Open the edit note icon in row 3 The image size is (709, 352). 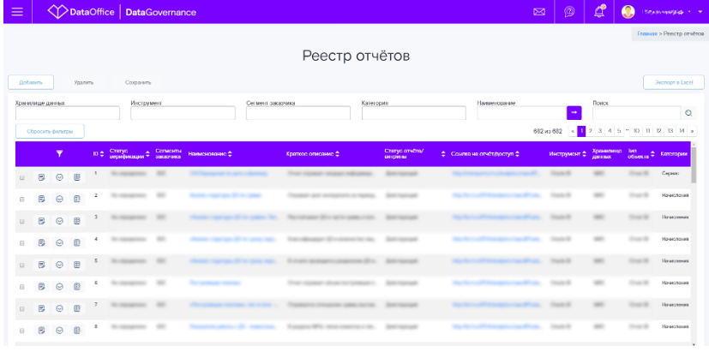click(x=42, y=221)
